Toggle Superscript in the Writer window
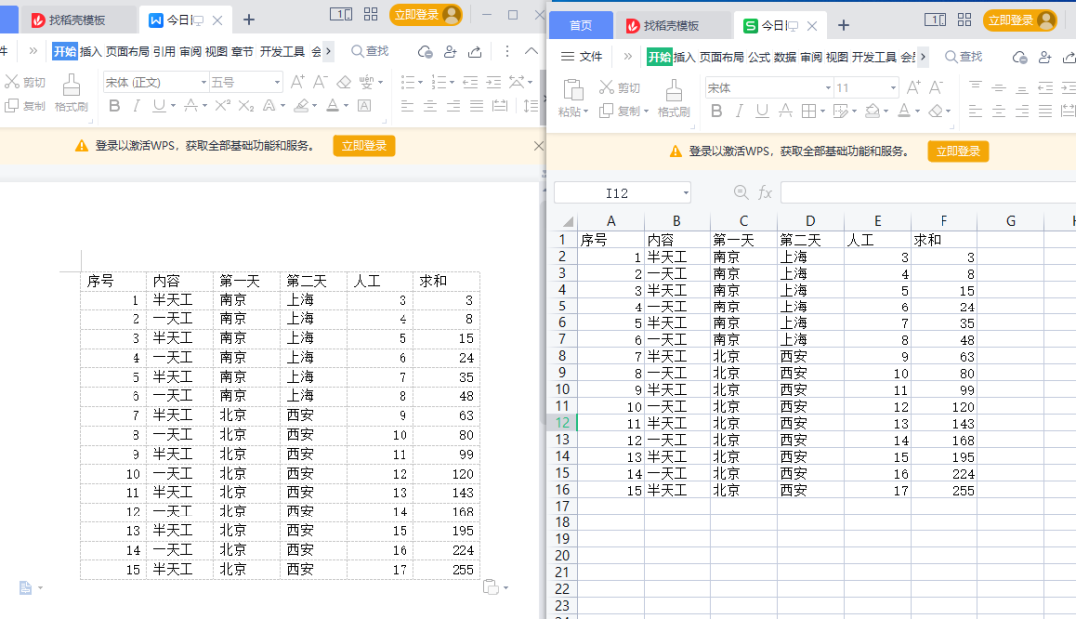Screen dimensions: 1076x619 click(222, 105)
